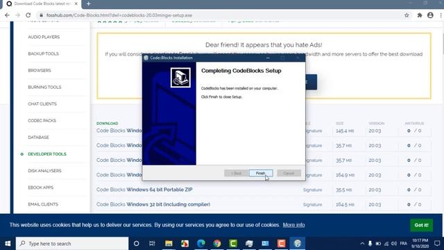Open BACKUP TOOLS category in sidebar
Viewport: 444px width, 250px height.
pyautogui.click(x=43, y=54)
